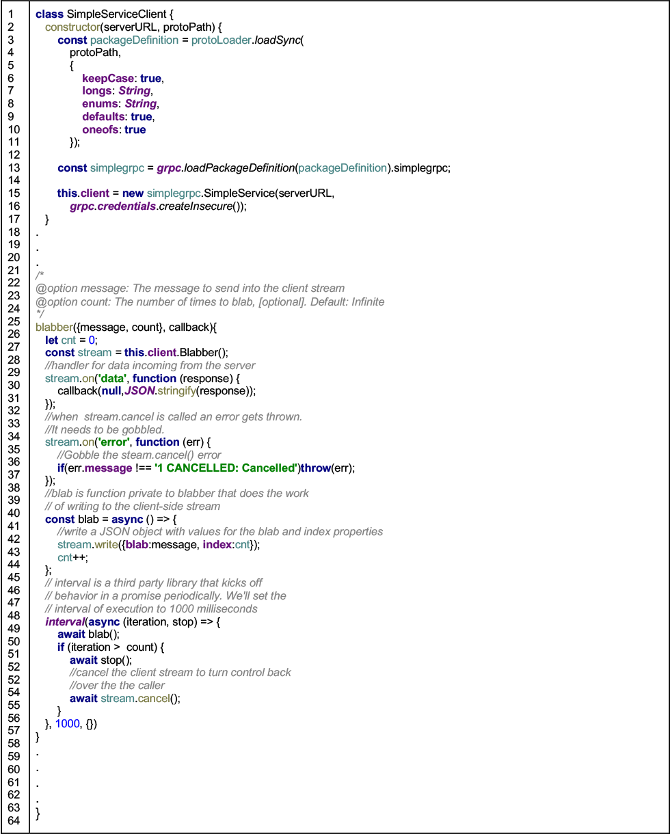The height and width of the screenshot is (834, 670).
Task: Click the write method in stream.write
Action: point(106,544)
